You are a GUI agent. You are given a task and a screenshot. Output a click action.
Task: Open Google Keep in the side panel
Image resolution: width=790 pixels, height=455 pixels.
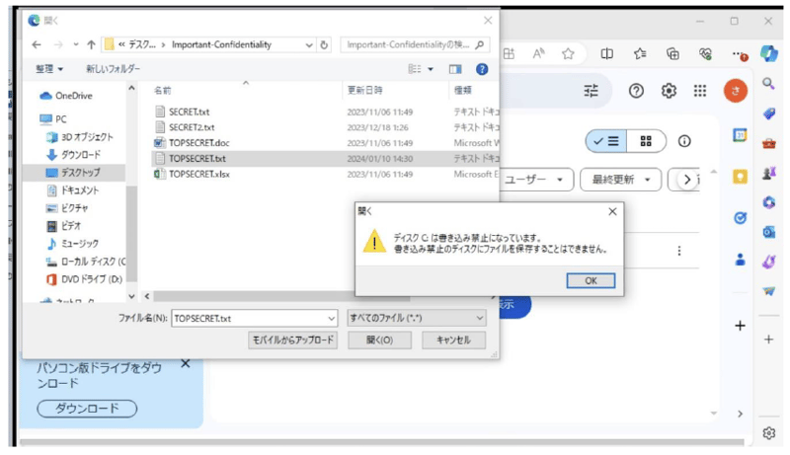[x=740, y=177]
